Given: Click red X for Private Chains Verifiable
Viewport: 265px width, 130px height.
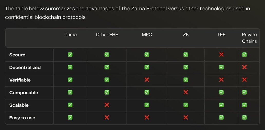Looking at the screenshot, I should point(244,80).
